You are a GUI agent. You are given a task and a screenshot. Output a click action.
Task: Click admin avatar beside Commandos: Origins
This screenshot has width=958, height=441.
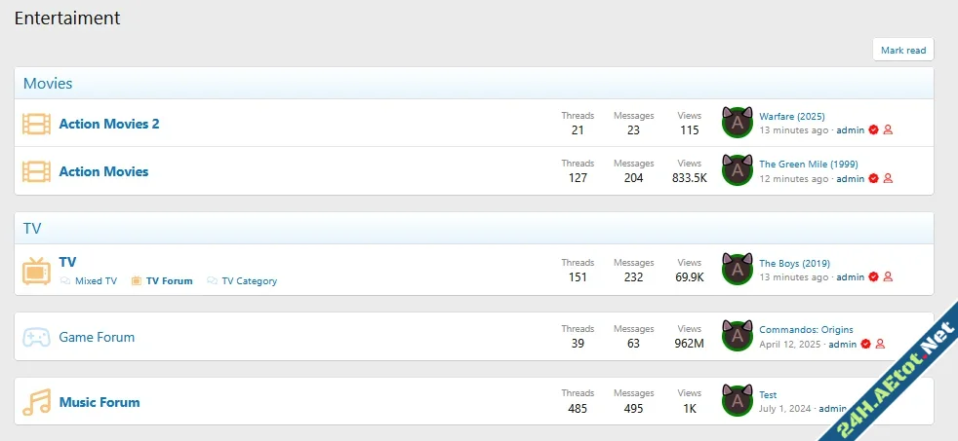(738, 336)
